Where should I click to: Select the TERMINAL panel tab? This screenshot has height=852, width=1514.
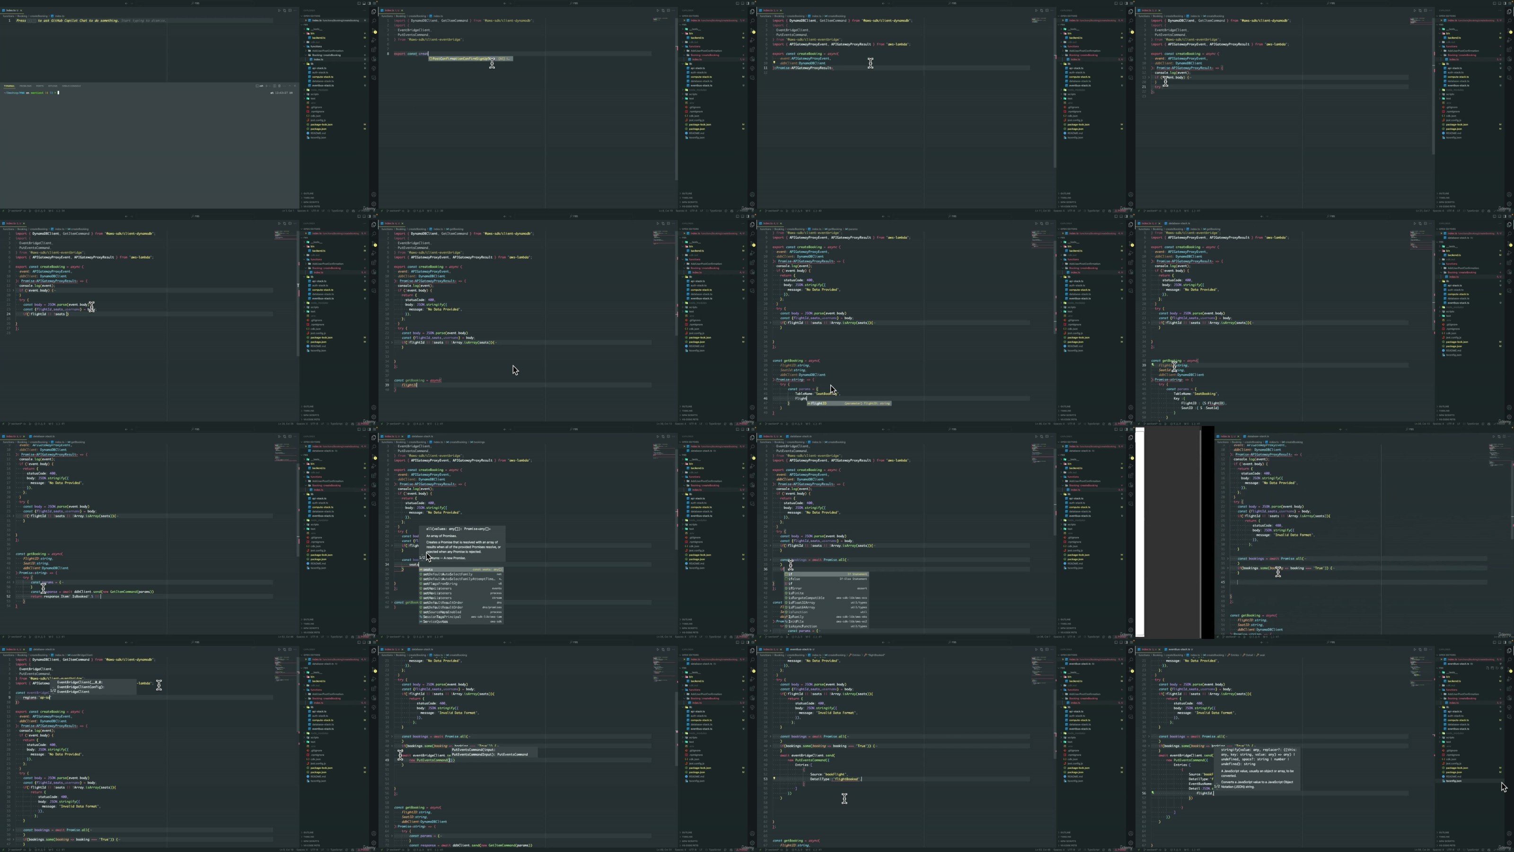9,87
